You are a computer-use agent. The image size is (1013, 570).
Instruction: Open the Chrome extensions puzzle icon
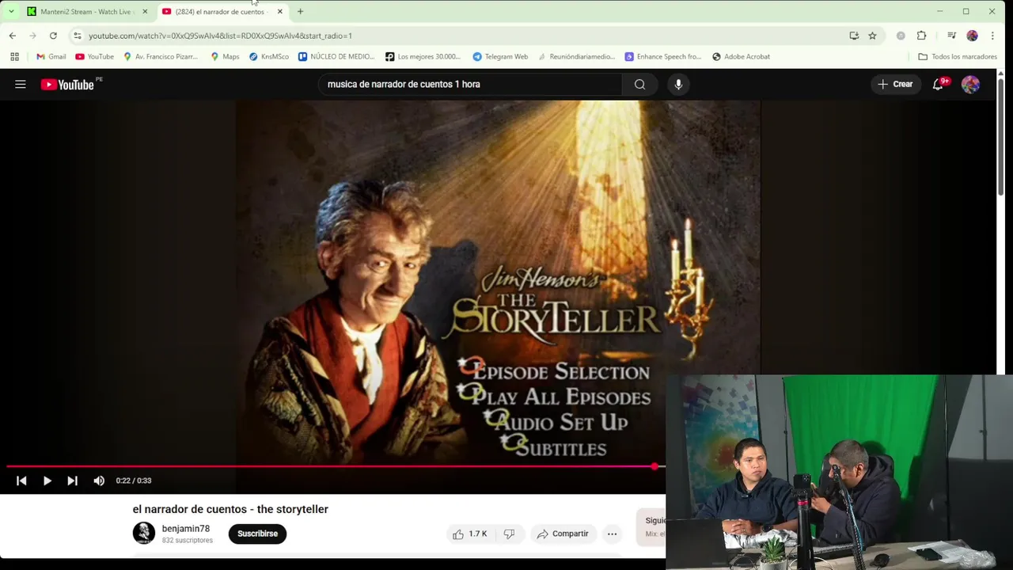pos(921,36)
